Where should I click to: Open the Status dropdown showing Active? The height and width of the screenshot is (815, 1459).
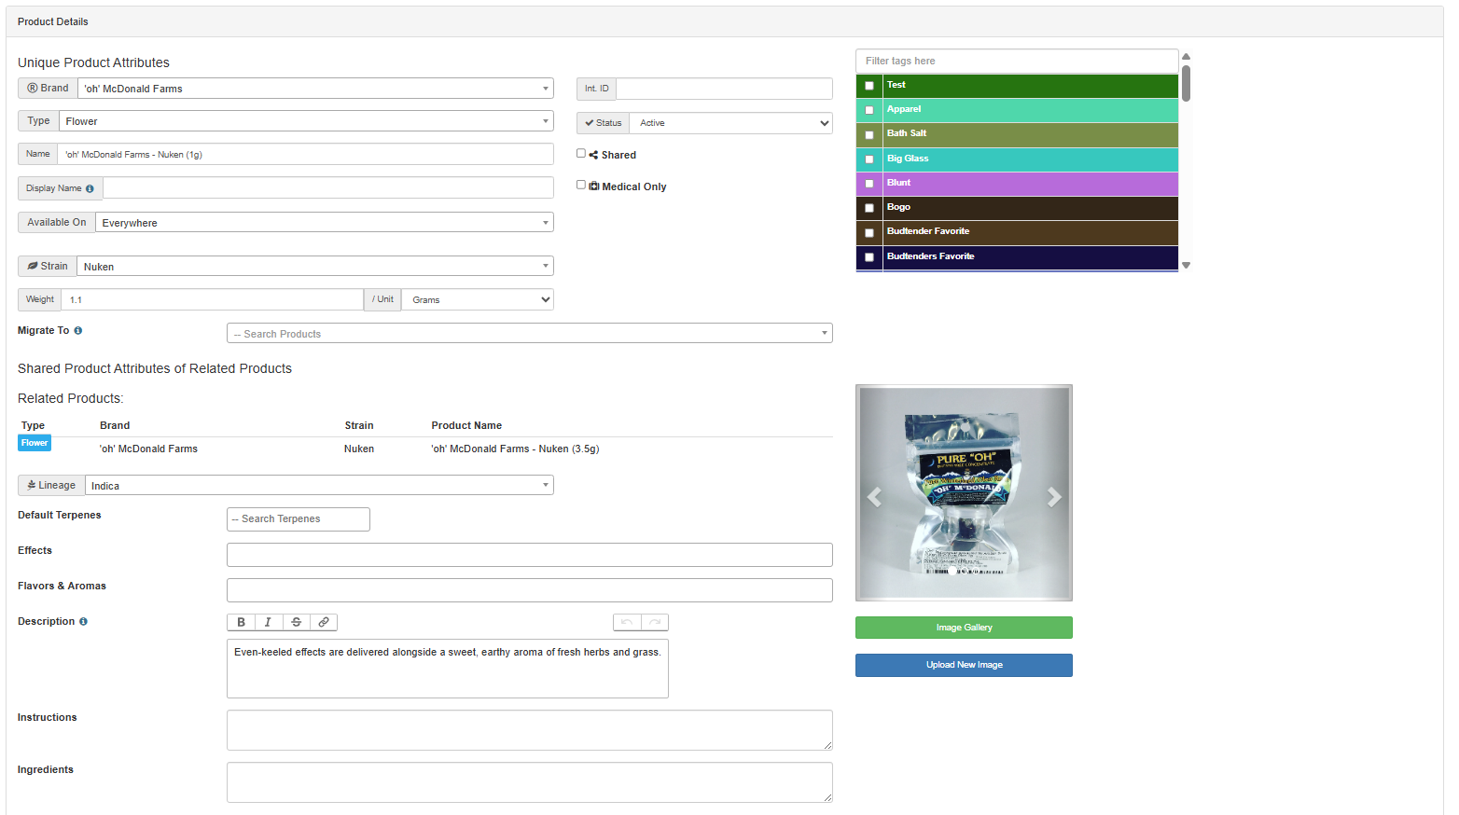pyautogui.click(x=731, y=123)
